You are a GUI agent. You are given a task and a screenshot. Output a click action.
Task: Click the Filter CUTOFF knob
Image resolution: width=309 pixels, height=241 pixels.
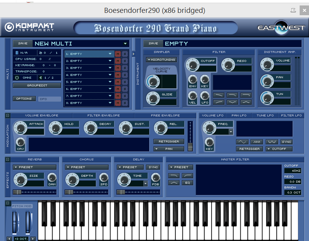192,64
